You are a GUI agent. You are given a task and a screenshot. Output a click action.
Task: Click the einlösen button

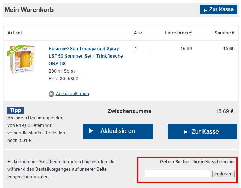tap(223, 173)
